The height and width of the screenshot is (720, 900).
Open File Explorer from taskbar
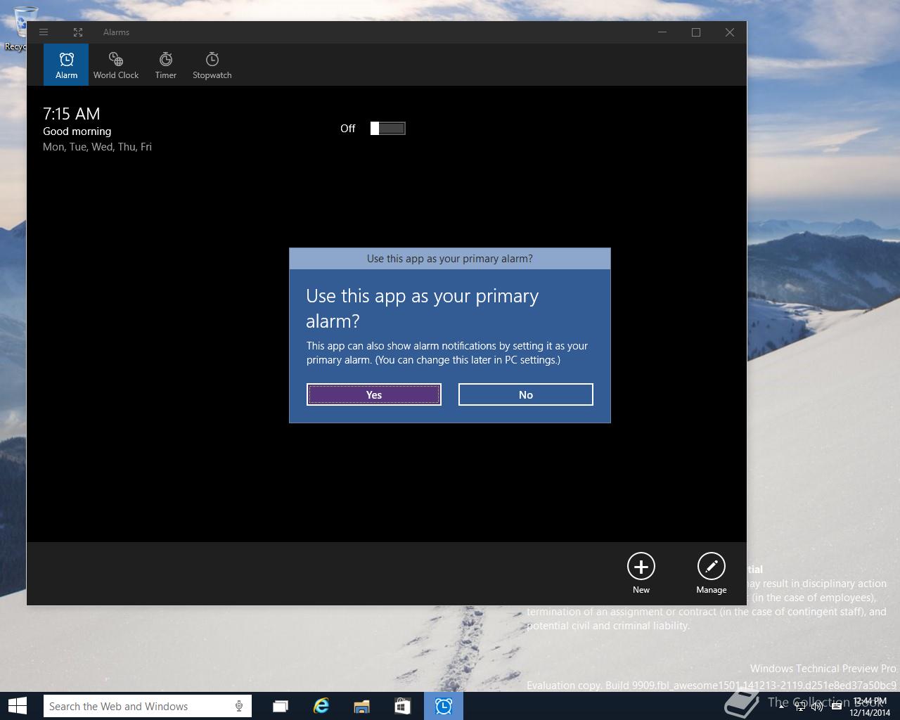click(x=362, y=706)
